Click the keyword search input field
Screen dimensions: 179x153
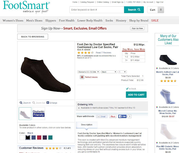[x=97, y=10]
